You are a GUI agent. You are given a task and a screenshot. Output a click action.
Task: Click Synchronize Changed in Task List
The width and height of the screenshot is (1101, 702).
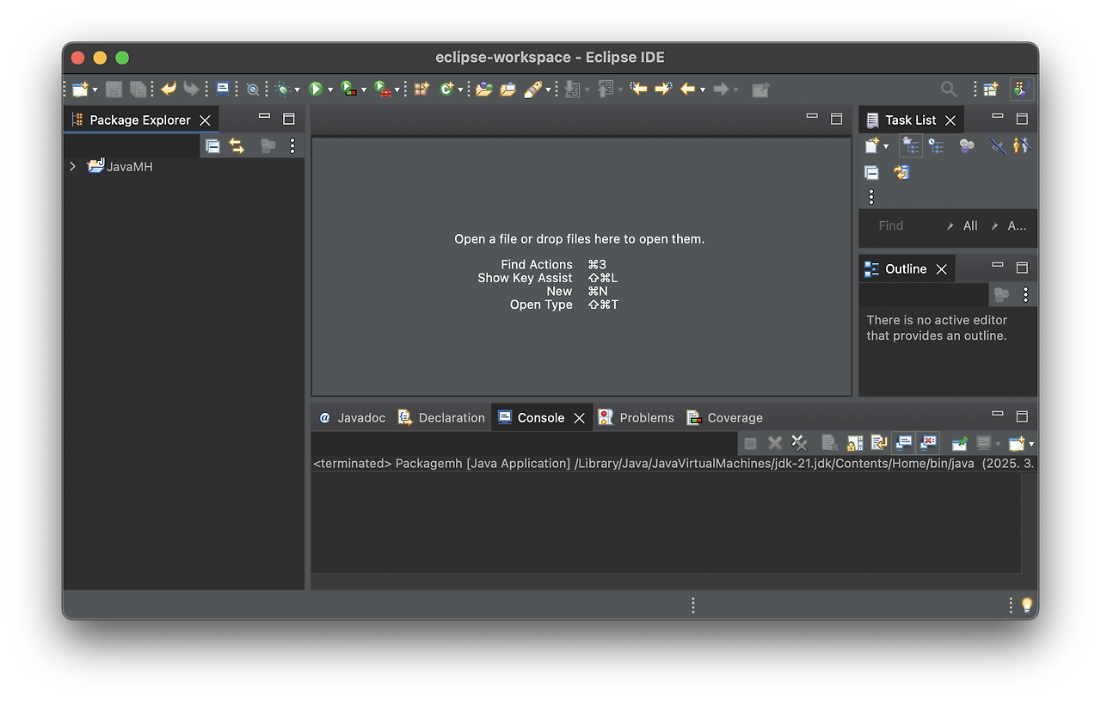(x=901, y=172)
